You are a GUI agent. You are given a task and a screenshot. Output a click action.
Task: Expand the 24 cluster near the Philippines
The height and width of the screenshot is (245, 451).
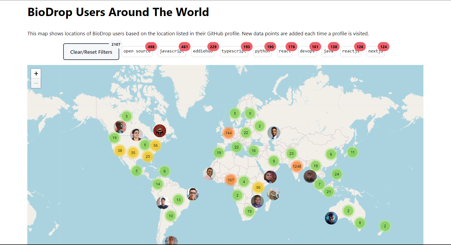[x=337, y=174]
